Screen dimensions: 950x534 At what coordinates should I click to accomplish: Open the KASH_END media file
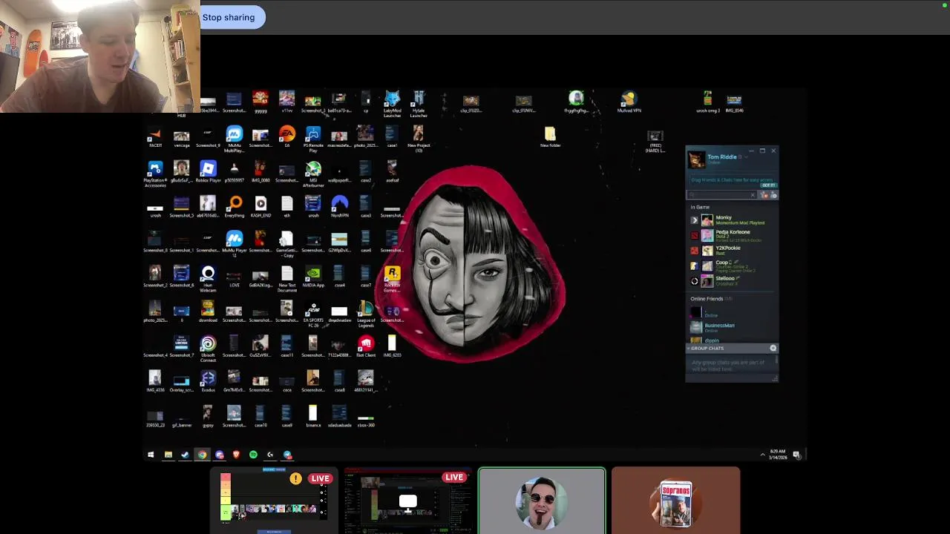click(x=261, y=207)
